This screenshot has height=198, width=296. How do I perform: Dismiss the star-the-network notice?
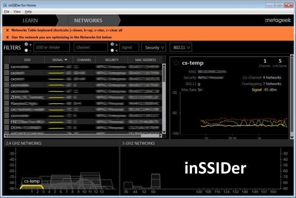[x=7, y=37]
